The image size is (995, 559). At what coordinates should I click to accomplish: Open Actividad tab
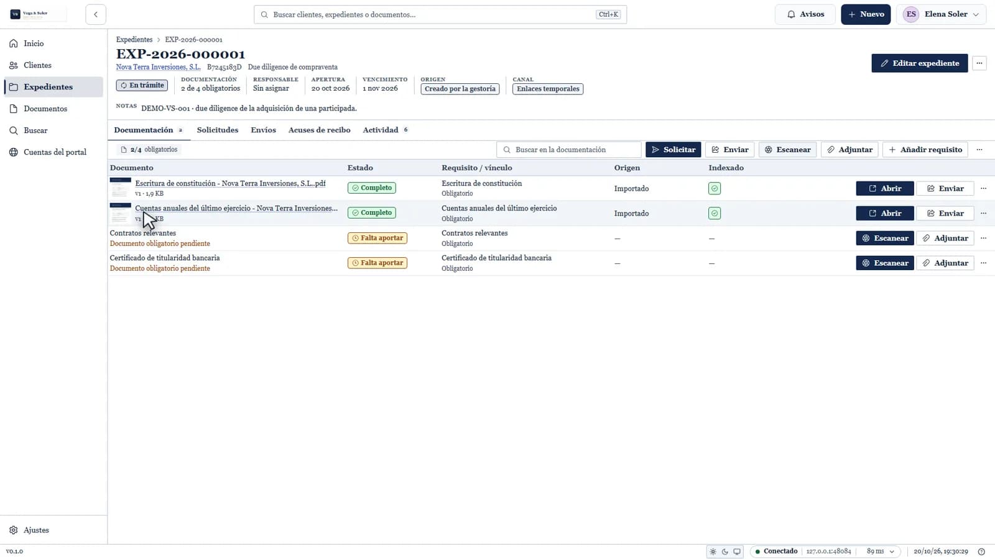pyautogui.click(x=385, y=130)
